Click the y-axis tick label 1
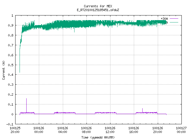This screenshot has height=140, width=187. click(12, 15)
